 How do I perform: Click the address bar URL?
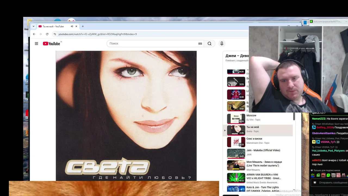pyautogui.click(x=98, y=34)
